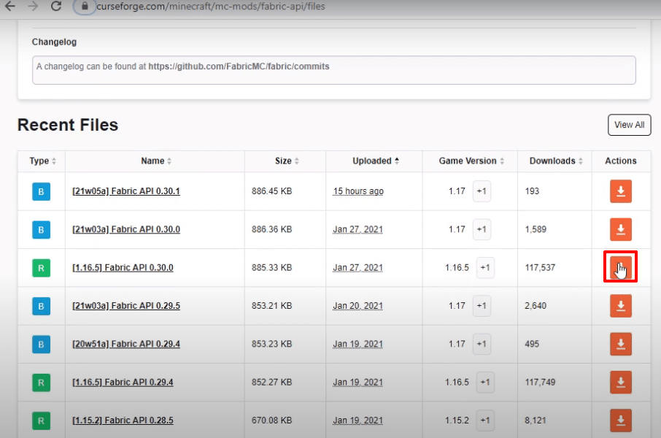
Task: Download [20w51a] Fabric API 0.29.4 file
Action: [x=621, y=344]
